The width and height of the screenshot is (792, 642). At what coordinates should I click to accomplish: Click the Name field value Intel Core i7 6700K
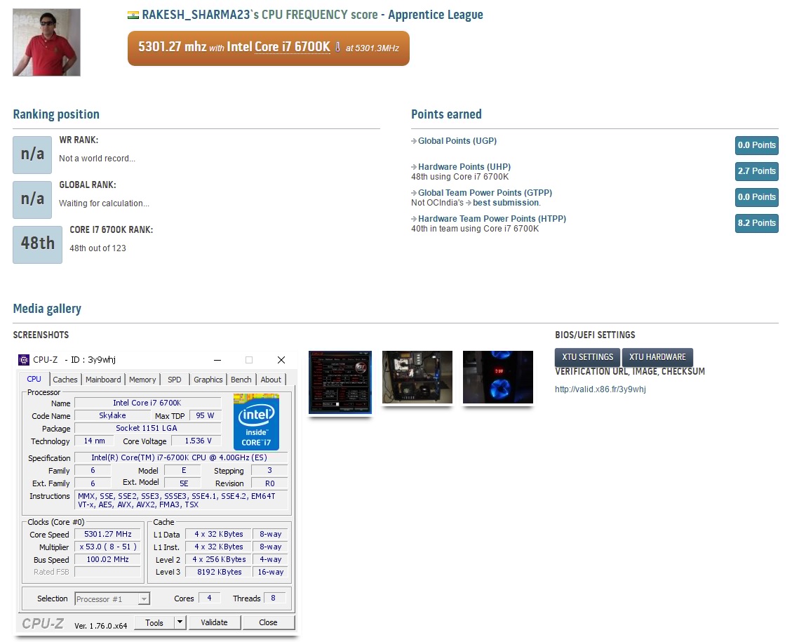coord(147,403)
